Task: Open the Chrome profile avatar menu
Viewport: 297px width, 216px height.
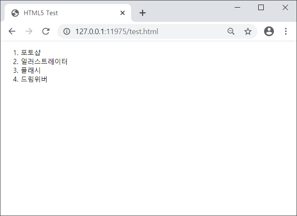Action: click(x=269, y=31)
